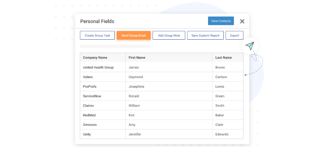Click first name Jennifer in Unity row
Image resolution: width=312 pixels, height=147 pixels.
click(135, 134)
